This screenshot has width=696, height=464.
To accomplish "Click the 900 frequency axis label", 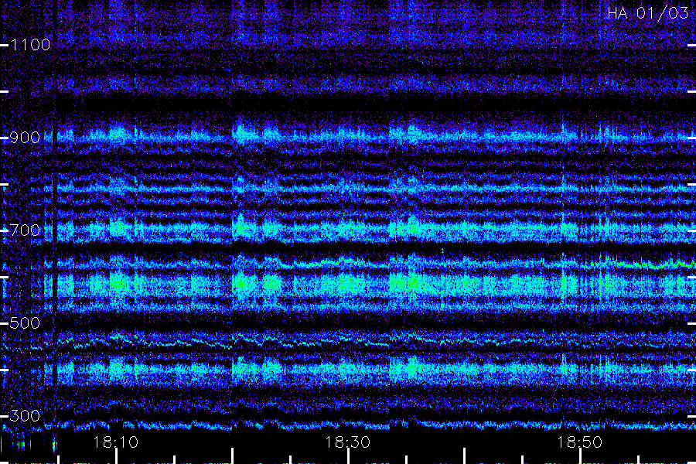I will pos(25,138).
